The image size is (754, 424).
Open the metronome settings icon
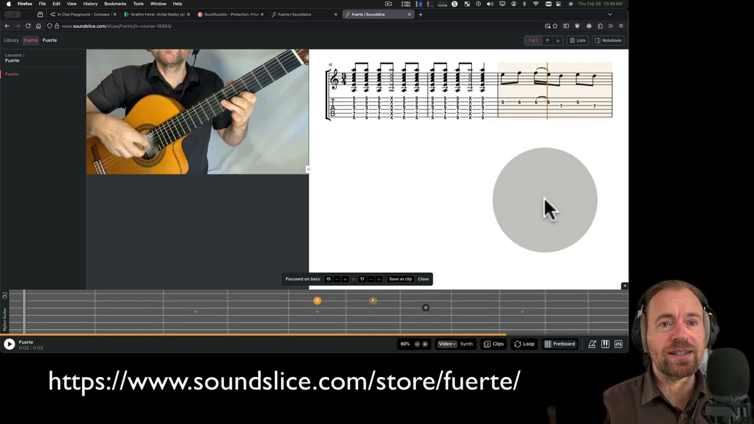point(592,344)
